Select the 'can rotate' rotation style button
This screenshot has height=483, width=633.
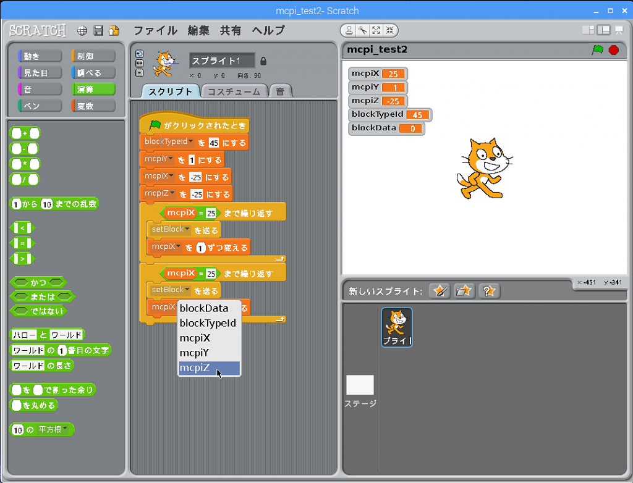tap(139, 54)
